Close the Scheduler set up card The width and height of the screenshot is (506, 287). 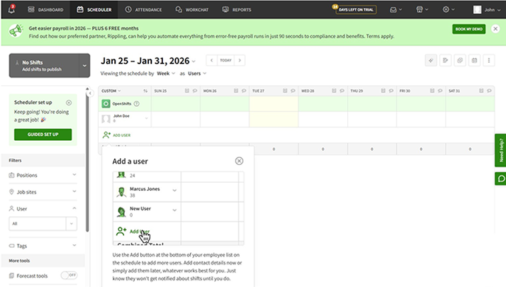tap(69, 103)
